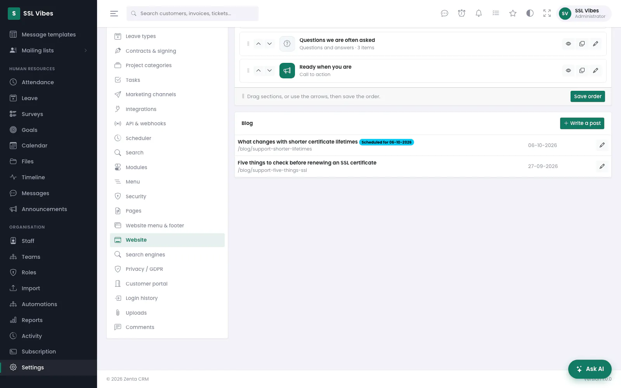Open Customer portal settings

click(x=167, y=284)
